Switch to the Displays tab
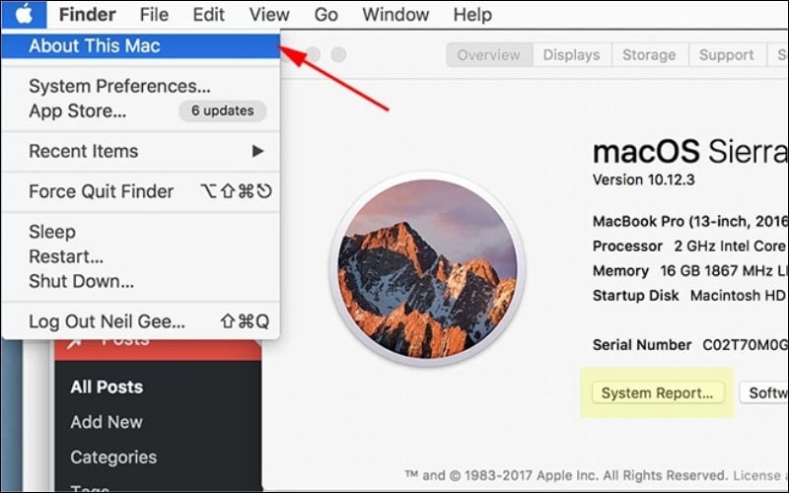This screenshot has height=493, width=789. pyautogui.click(x=572, y=54)
